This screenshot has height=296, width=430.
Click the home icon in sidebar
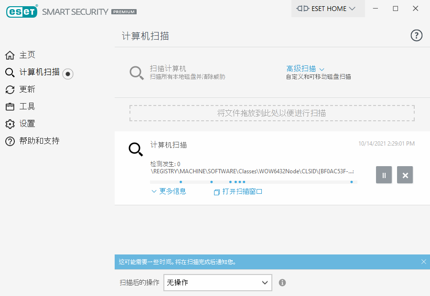click(x=10, y=55)
